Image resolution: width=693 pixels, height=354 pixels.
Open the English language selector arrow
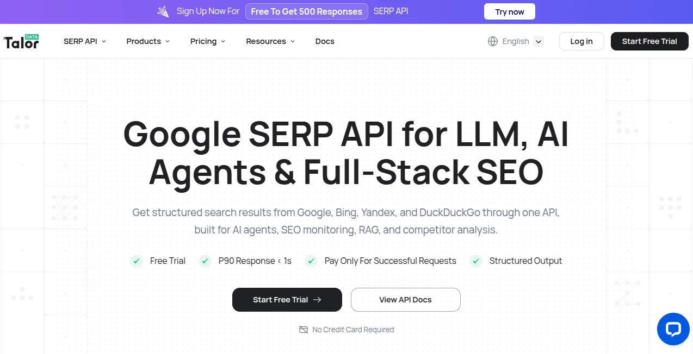point(539,41)
